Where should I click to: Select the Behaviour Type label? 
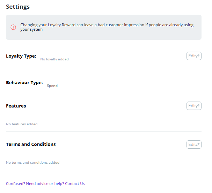coord(24,83)
